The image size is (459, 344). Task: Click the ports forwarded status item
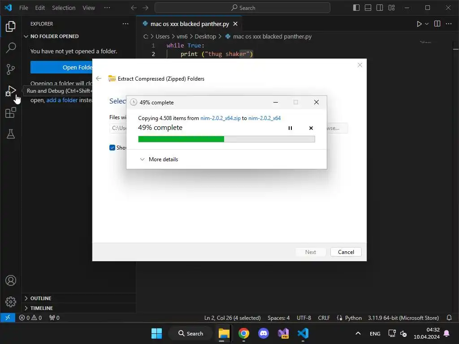tap(54, 318)
